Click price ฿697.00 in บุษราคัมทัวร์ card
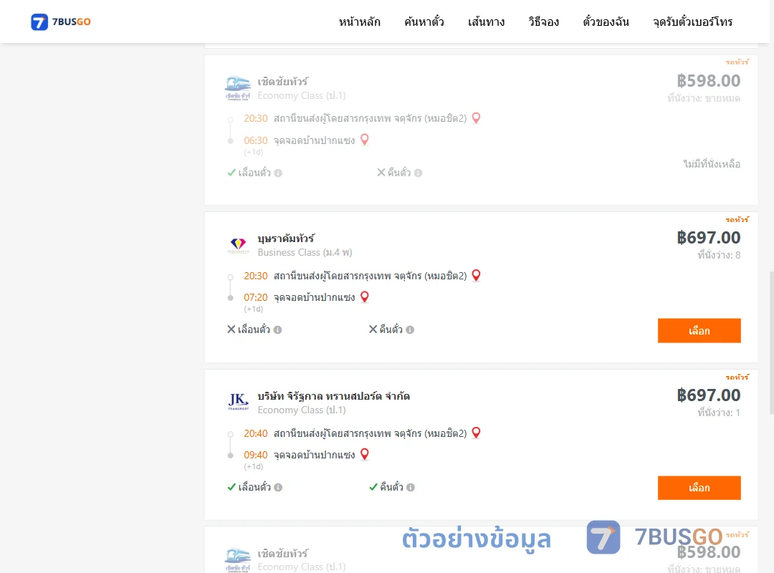The height and width of the screenshot is (573, 774). pyautogui.click(x=708, y=237)
